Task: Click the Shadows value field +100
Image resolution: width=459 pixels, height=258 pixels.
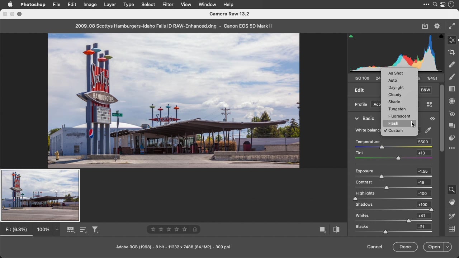Action: click(423, 205)
